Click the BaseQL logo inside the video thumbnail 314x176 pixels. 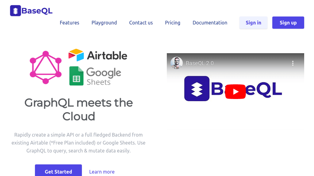tap(197, 89)
